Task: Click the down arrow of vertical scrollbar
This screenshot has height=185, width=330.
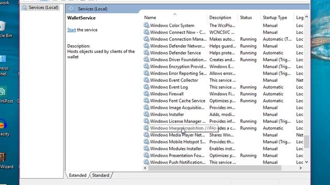Action: point(307,162)
